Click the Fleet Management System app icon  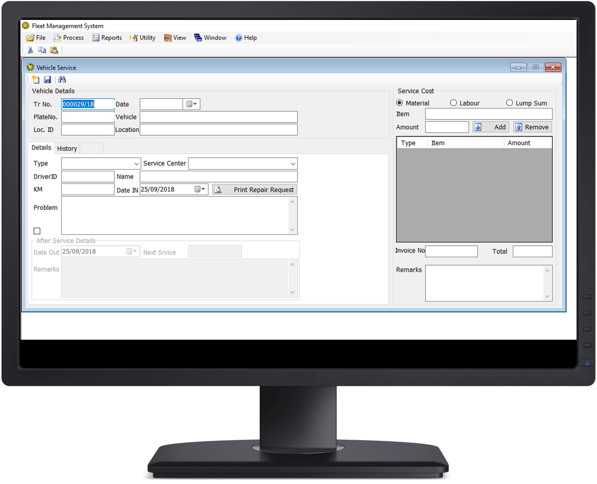[26, 26]
